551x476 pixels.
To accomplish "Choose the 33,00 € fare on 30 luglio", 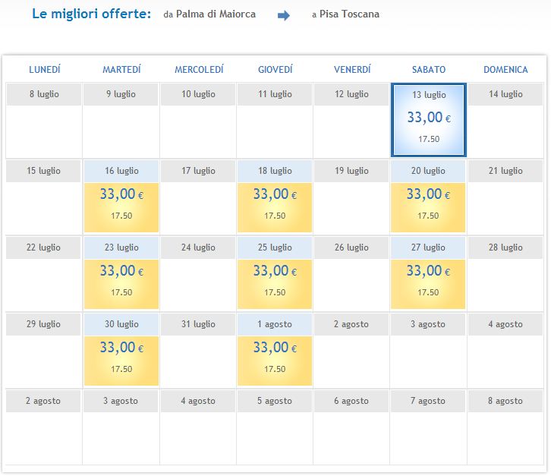I will coord(121,361).
